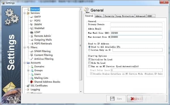The image size is (170, 105).
Task: Expand the Groups tree node
Action: (28, 70)
